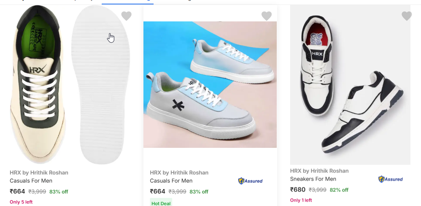Click the Only 1 left stock notice
This screenshot has height=206, width=421.
[x=301, y=200]
